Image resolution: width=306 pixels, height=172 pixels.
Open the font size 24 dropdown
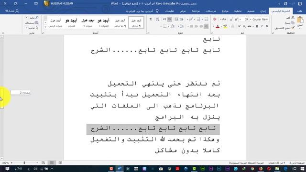(240, 19)
